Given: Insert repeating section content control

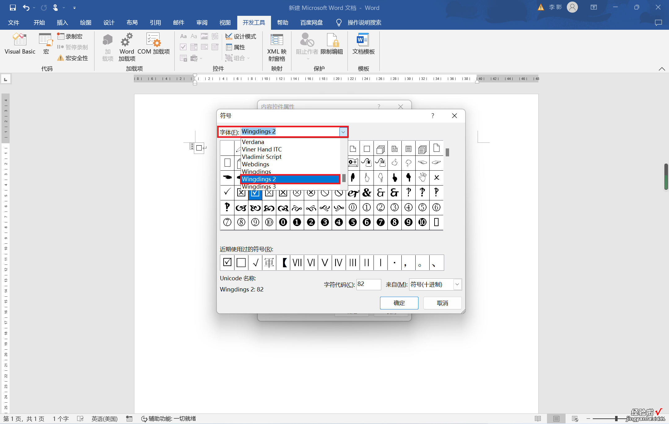Looking at the screenshot, I should coord(183,58).
